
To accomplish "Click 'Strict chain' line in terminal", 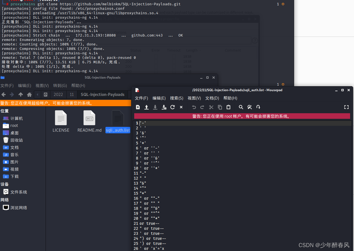I will (92, 35).
